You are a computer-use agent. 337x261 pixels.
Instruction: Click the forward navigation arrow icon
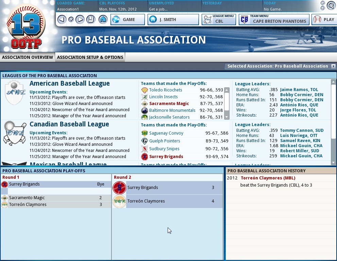click(80, 19)
